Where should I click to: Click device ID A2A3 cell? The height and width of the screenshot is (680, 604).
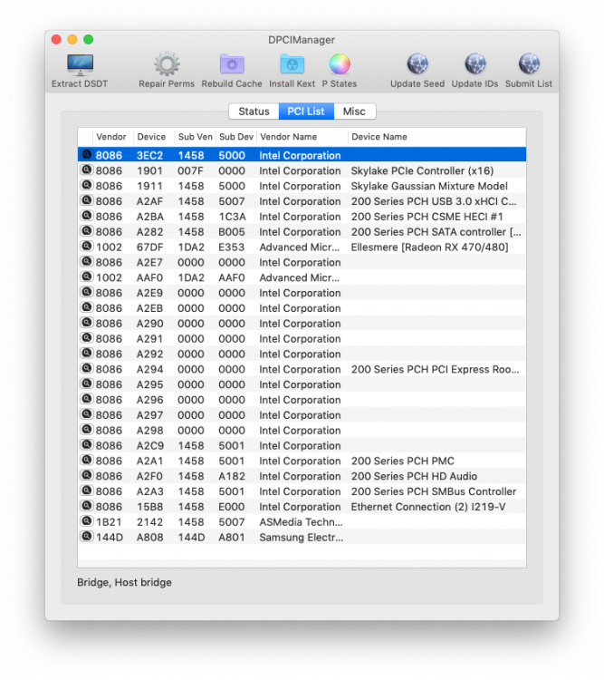point(150,491)
